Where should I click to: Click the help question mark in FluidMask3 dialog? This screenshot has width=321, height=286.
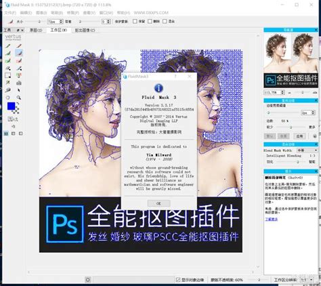(175, 77)
